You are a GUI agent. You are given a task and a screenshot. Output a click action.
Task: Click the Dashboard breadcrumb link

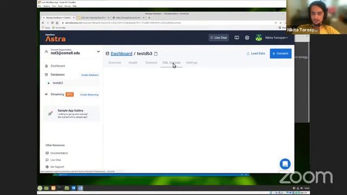(x=121, y=54)
